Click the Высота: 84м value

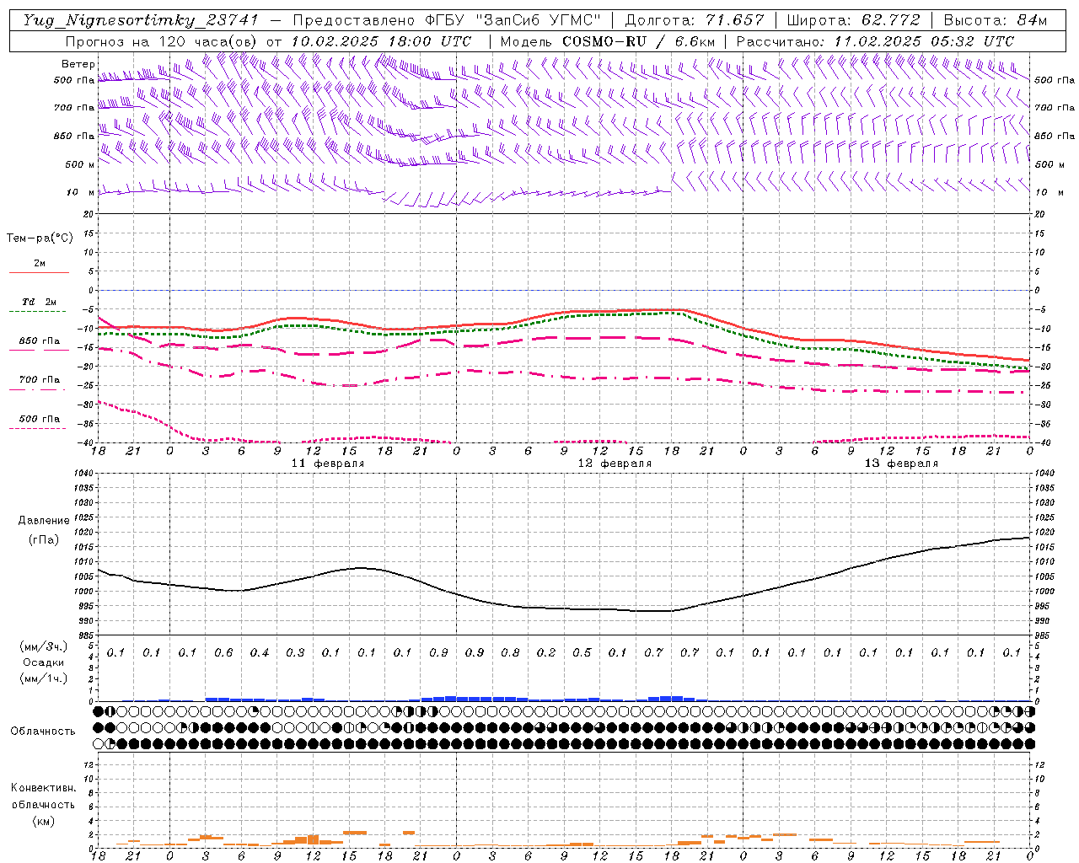pos(995,20)
